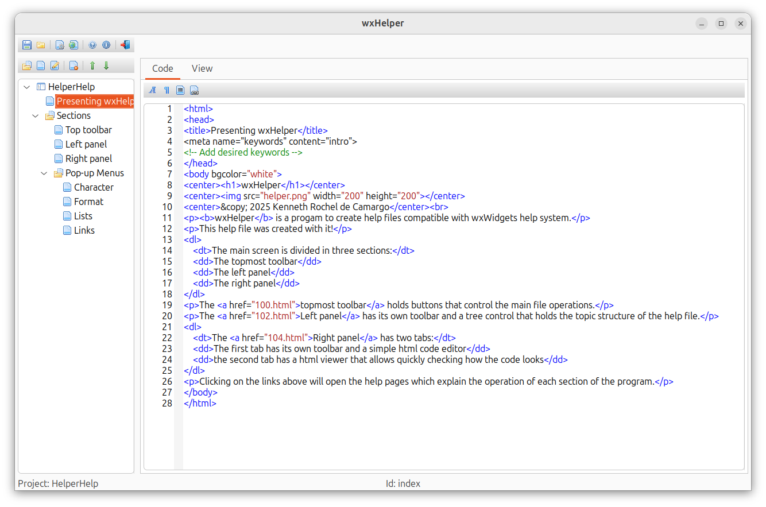Collapse the HelperHelp root node
The image size is (766, 507).
(27, 87)
